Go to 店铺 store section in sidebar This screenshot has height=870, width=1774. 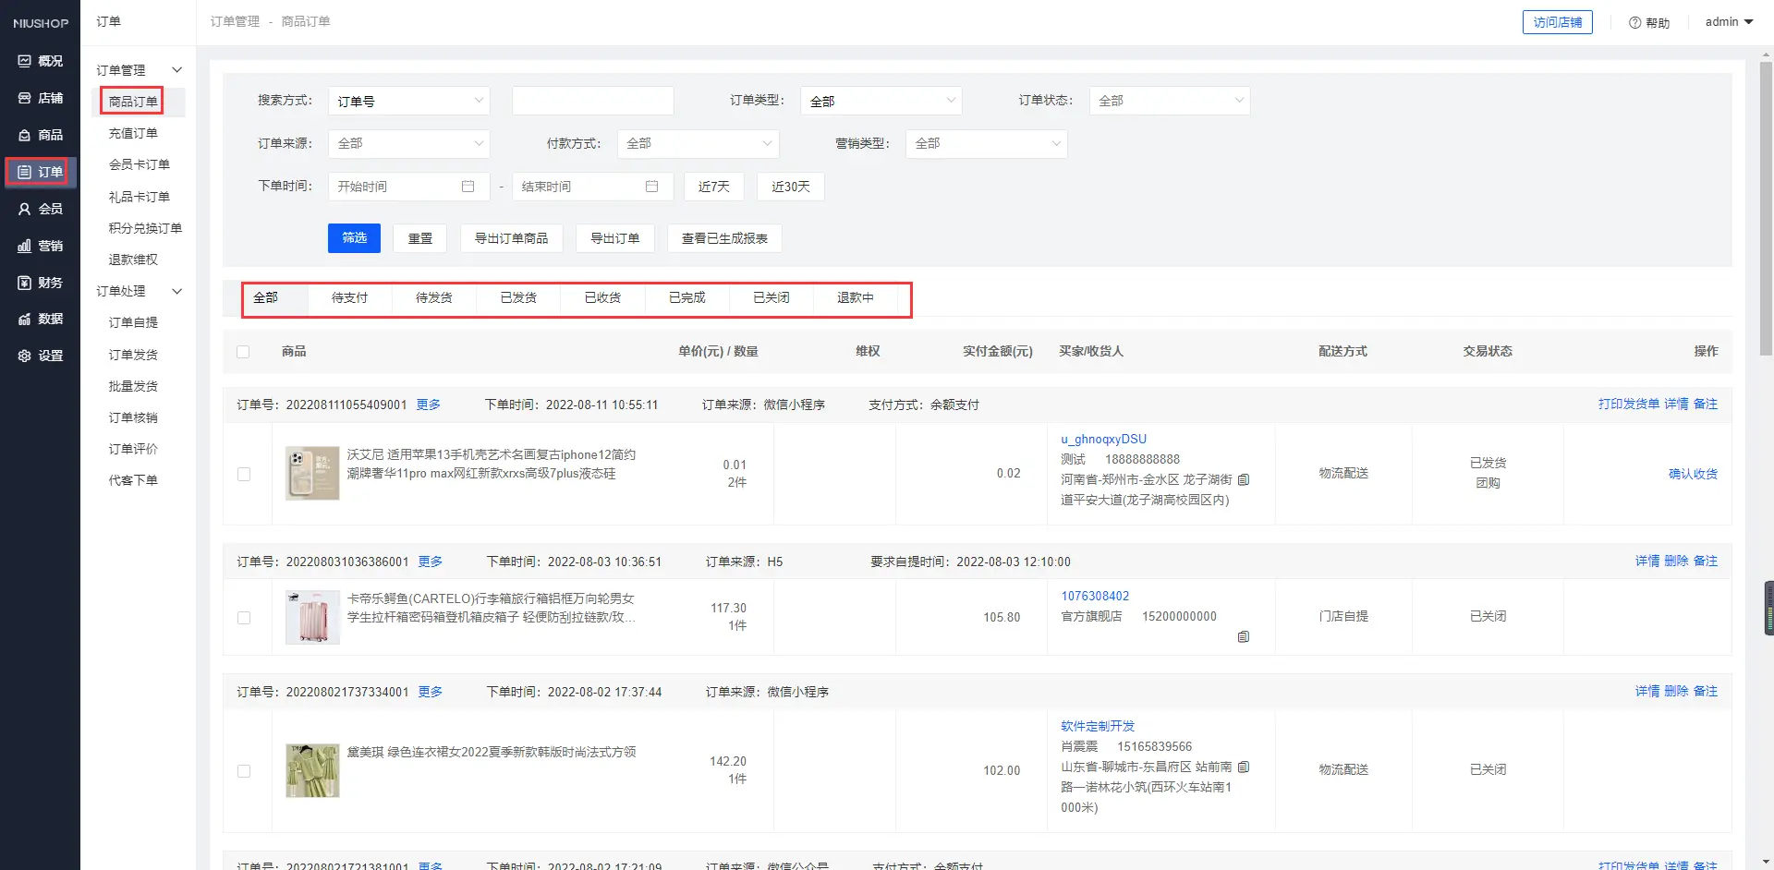pos(25,98)
